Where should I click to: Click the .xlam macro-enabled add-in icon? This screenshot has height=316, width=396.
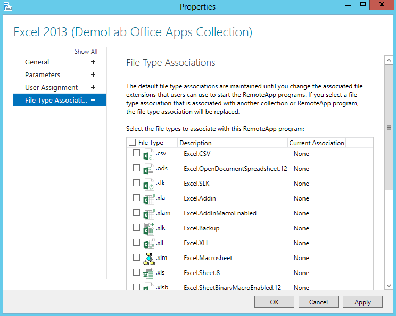click(148, 213)
